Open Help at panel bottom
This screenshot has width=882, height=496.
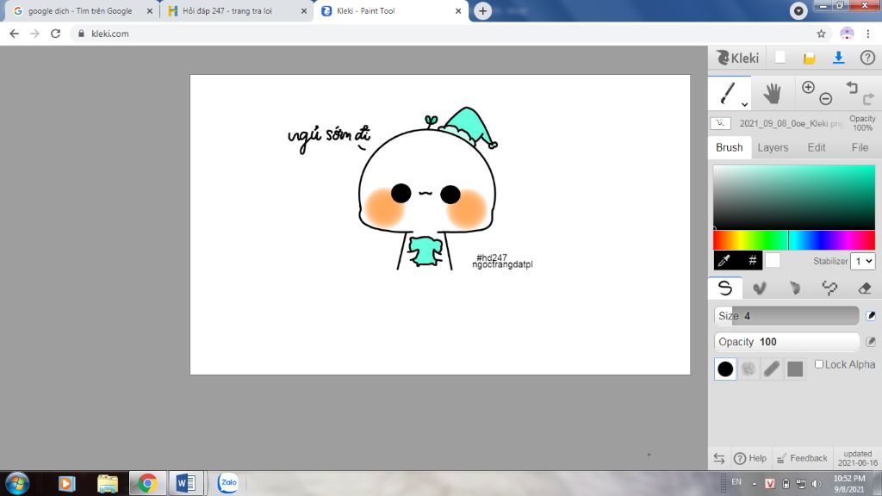(750, 458)
